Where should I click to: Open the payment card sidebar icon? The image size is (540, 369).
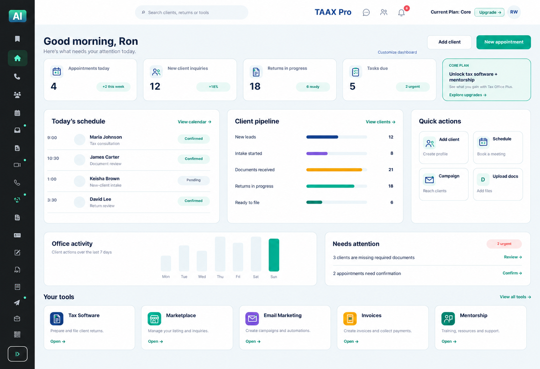pyautogui.click(x=17, y=235)
